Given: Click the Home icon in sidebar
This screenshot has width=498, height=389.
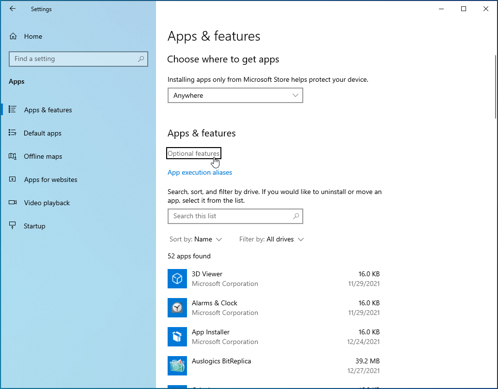Looking at the screenshot, I should [13, 36].
